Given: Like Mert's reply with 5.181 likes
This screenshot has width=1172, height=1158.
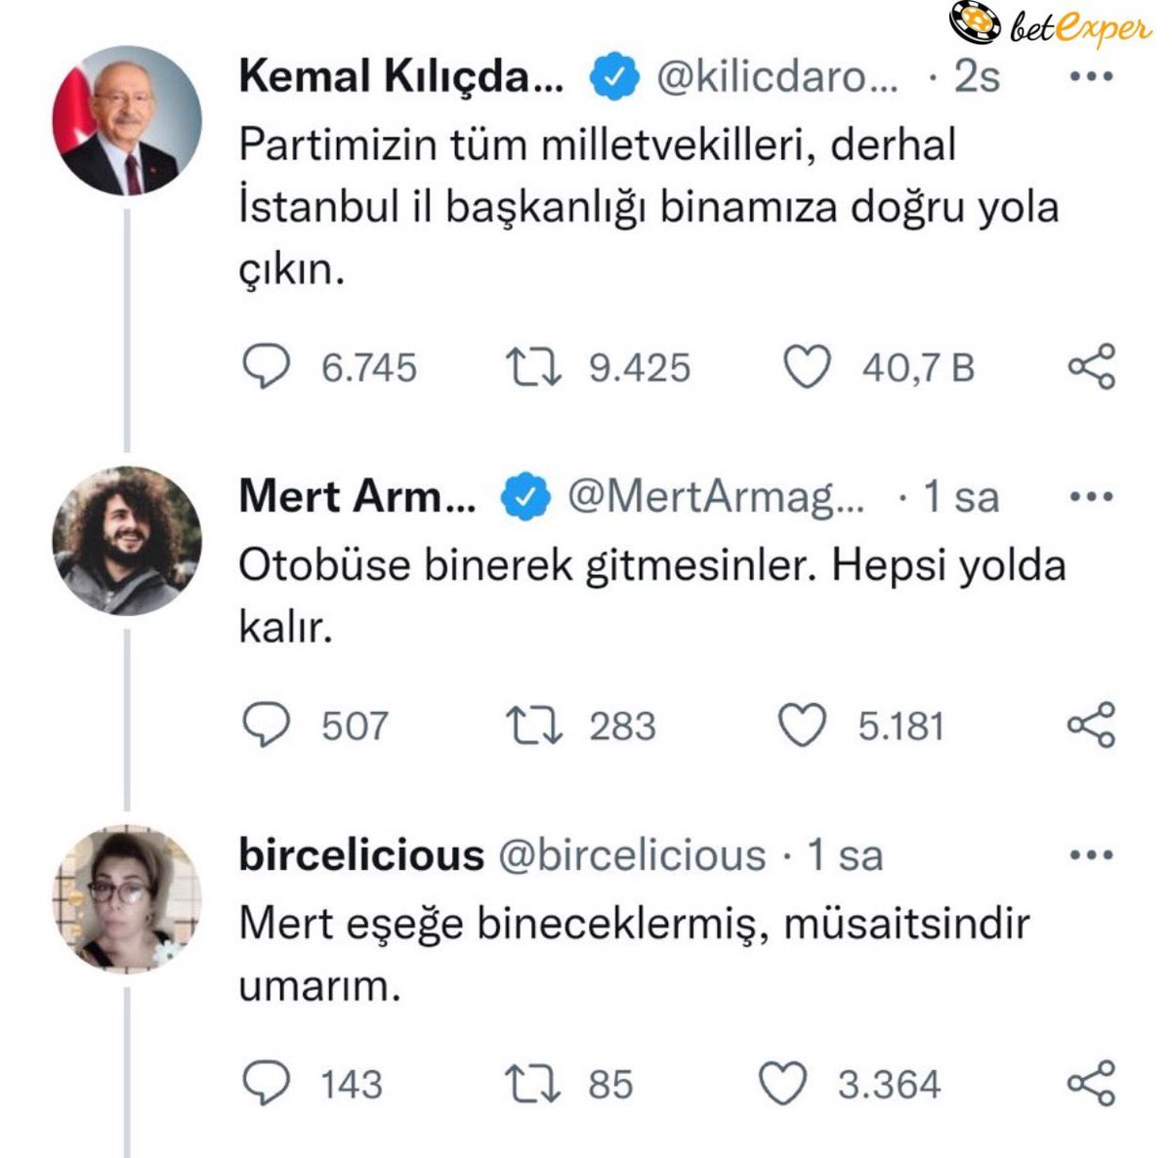Looking at the screenshot, I should pos(802,725).
